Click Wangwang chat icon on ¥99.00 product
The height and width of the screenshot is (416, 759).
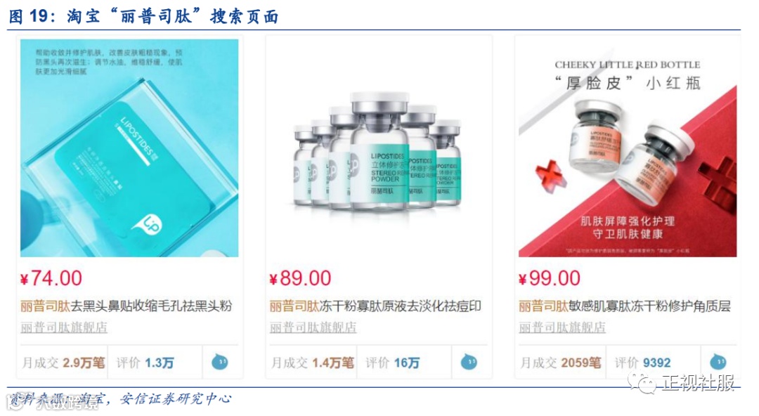718,361
